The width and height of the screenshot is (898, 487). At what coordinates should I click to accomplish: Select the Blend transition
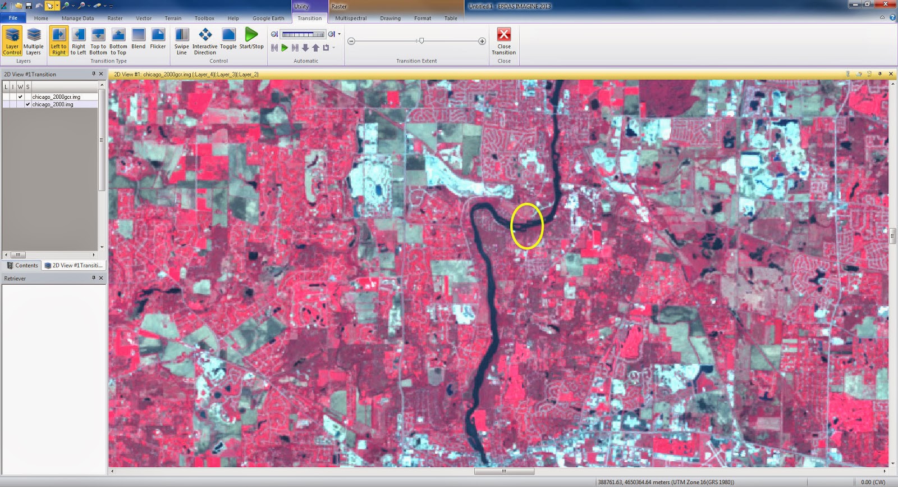(138, 39)
